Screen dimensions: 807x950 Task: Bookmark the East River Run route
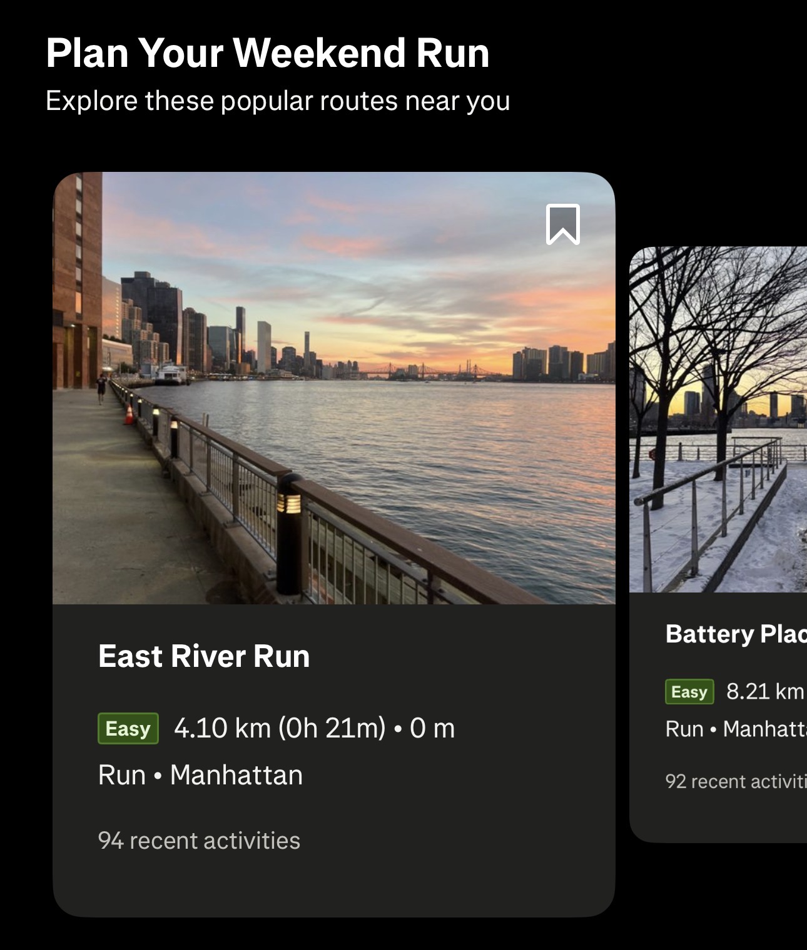coord(562,224)
